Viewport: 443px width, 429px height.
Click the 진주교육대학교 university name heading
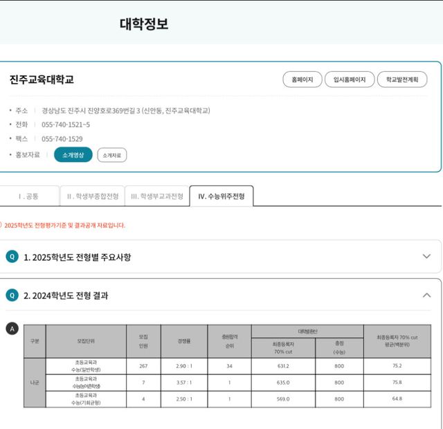click(42, 80)
